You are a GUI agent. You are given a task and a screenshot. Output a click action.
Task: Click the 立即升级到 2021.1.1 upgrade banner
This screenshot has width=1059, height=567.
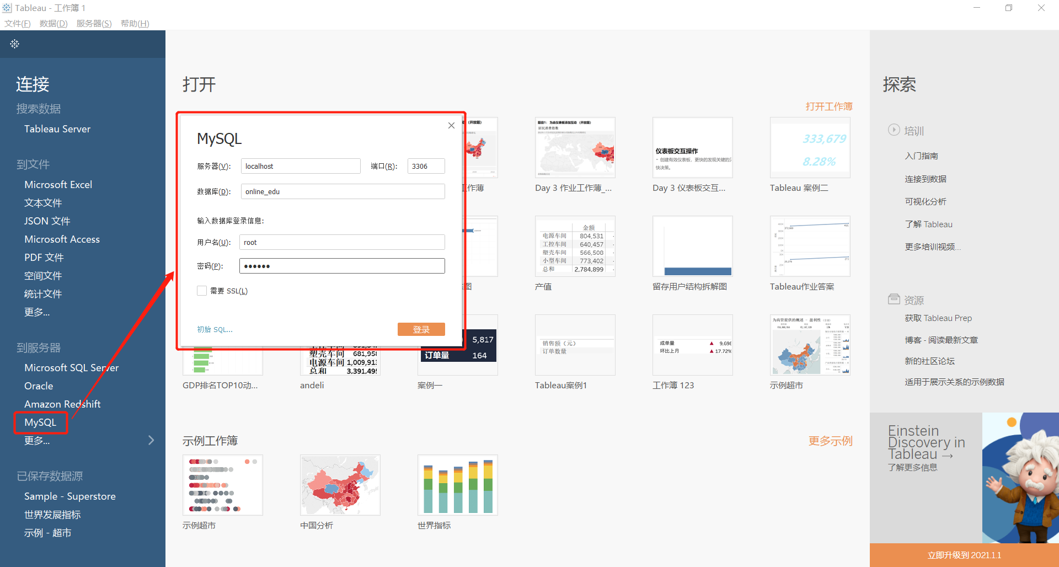point(964,555)
